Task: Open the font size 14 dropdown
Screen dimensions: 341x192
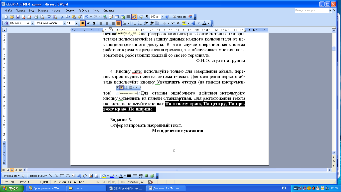Action: coord(77,23)
